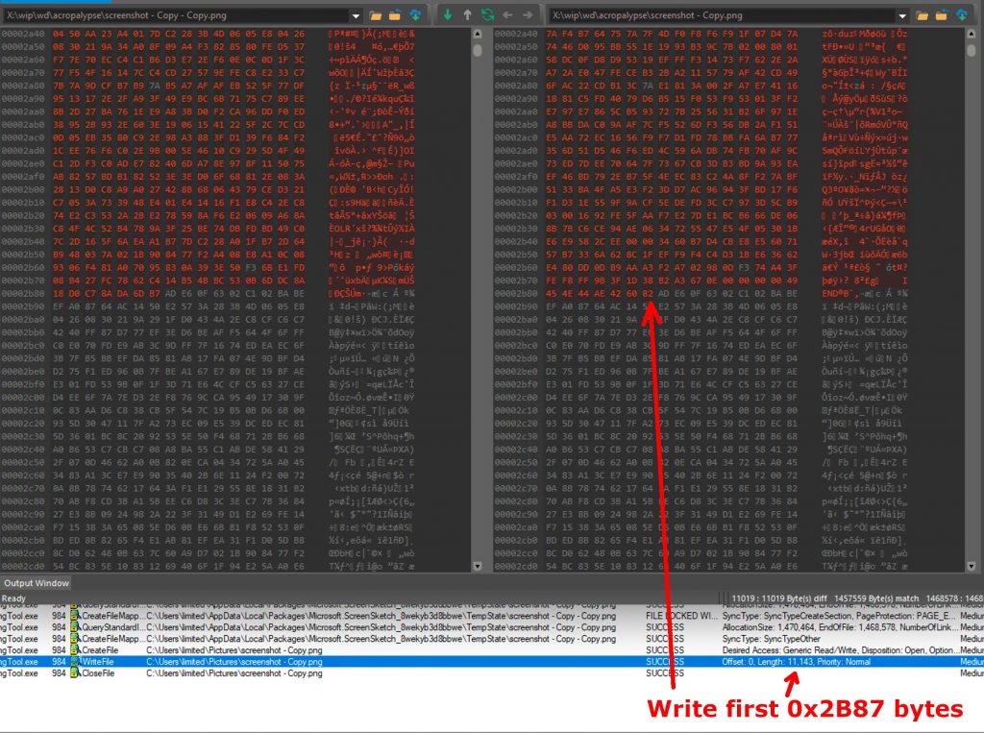Open a file in the left pane
The width and height of the screenshot is (984, 733).
tap(376, 15)
